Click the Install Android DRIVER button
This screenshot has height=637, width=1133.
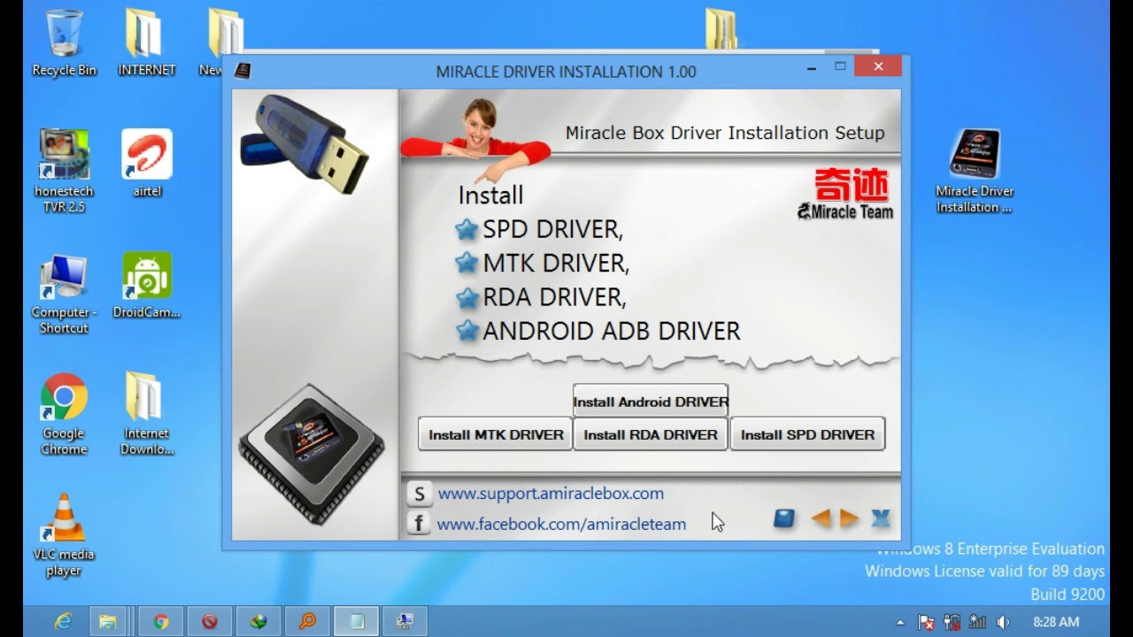[651, 401]
